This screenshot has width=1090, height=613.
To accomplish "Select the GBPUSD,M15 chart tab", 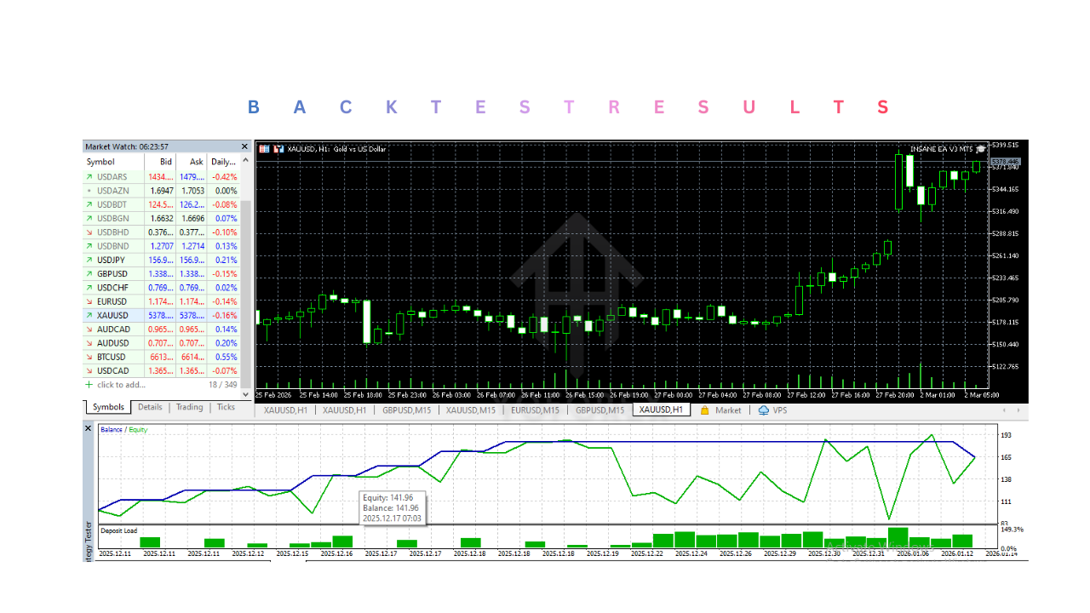I will tap(408, 410).
